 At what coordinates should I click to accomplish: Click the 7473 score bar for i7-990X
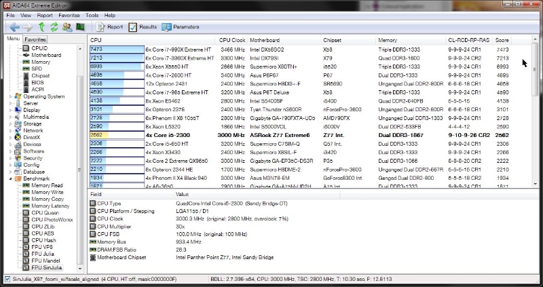(x=117, y=50)
